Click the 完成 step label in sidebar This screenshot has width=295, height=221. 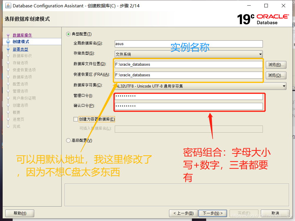pyautogui.click(x=16, y=126)
